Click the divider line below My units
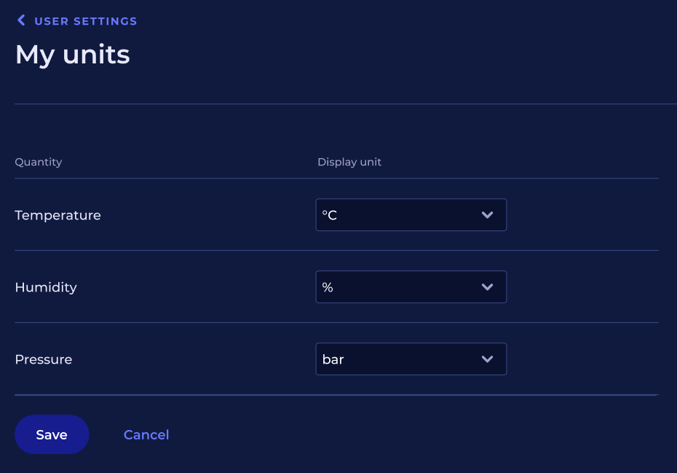Screen dimensions: 677x473 pyautogui.click(x=345, y=104)
